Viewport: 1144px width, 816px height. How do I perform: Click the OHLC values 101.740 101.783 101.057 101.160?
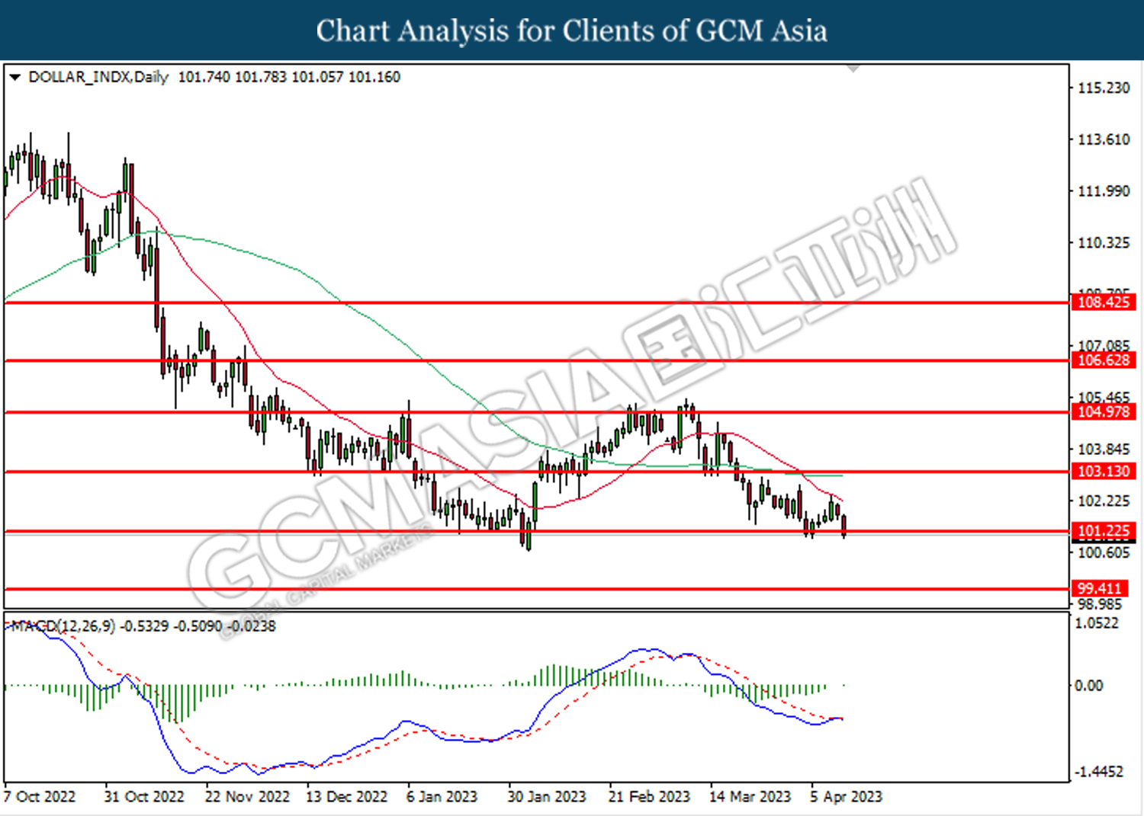[289, 77]
